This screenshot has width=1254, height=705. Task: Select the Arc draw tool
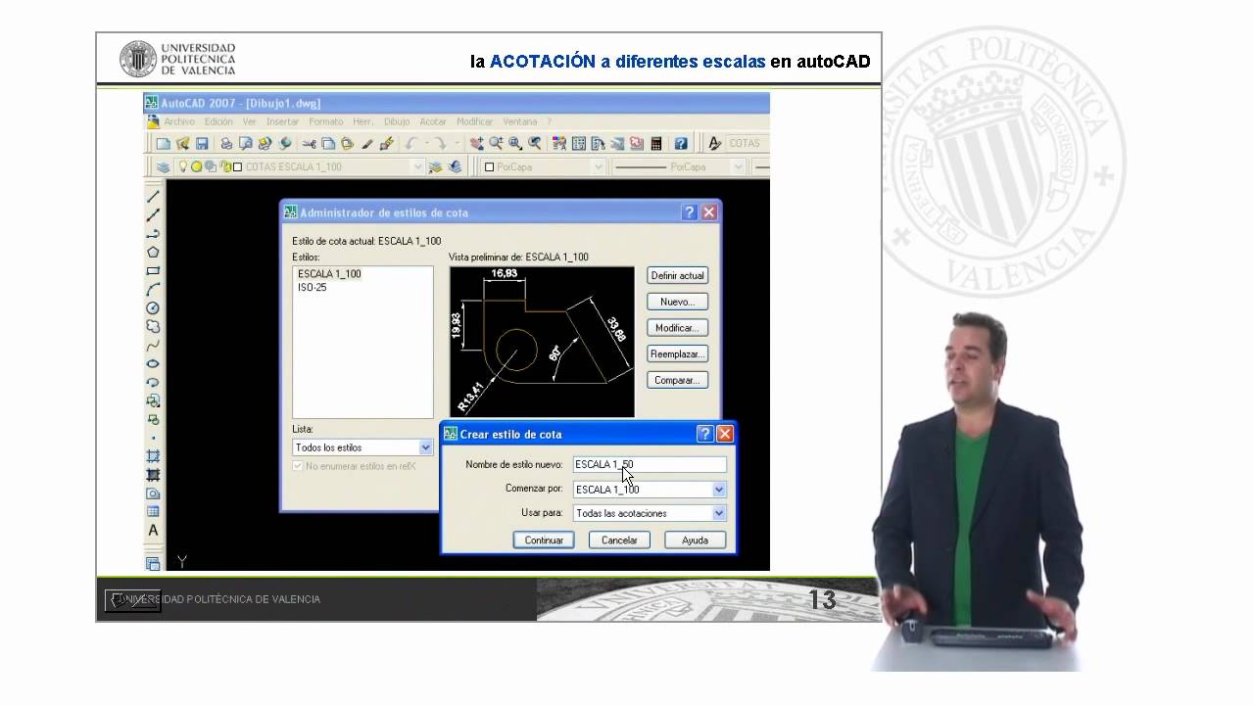tap(153, 289)
